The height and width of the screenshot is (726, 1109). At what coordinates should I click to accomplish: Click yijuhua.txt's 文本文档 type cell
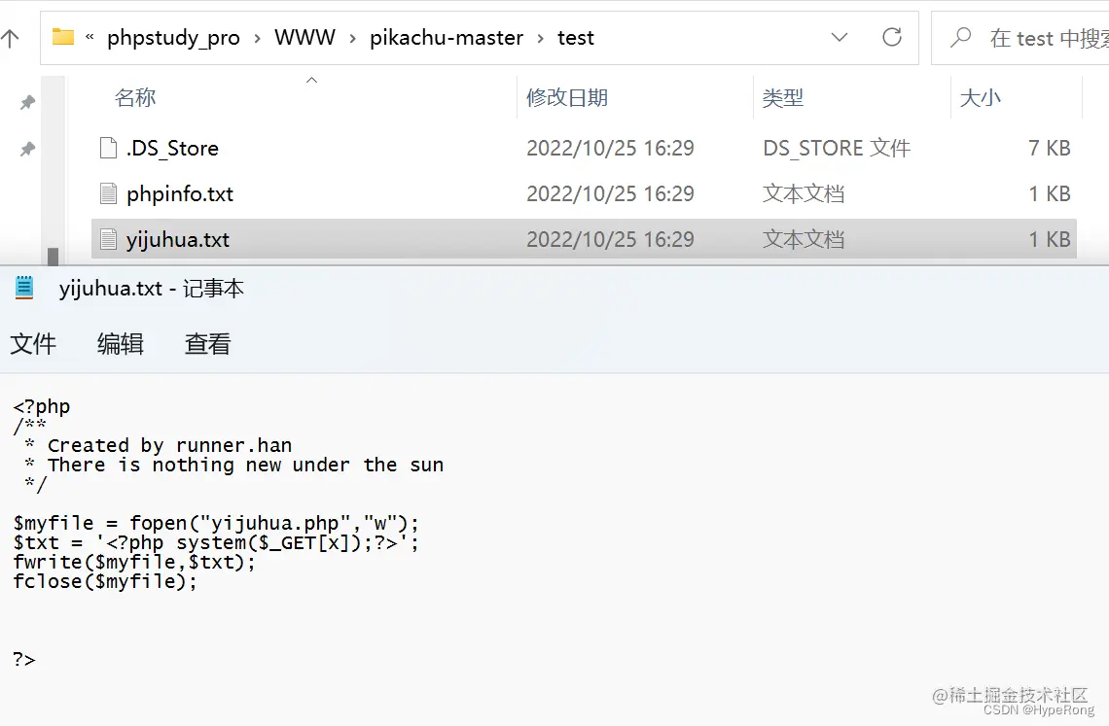804,240
